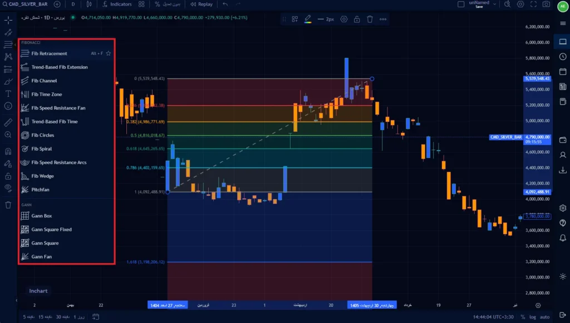Open timezone 14:44:04 UTC+3:30 menu
This screenshot has height=323, width=570.
(x=493, y=317)
